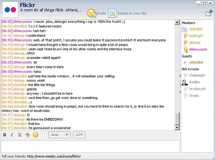
Task: Click delarge's status bubble icon
Action: [x=185, y=43]
